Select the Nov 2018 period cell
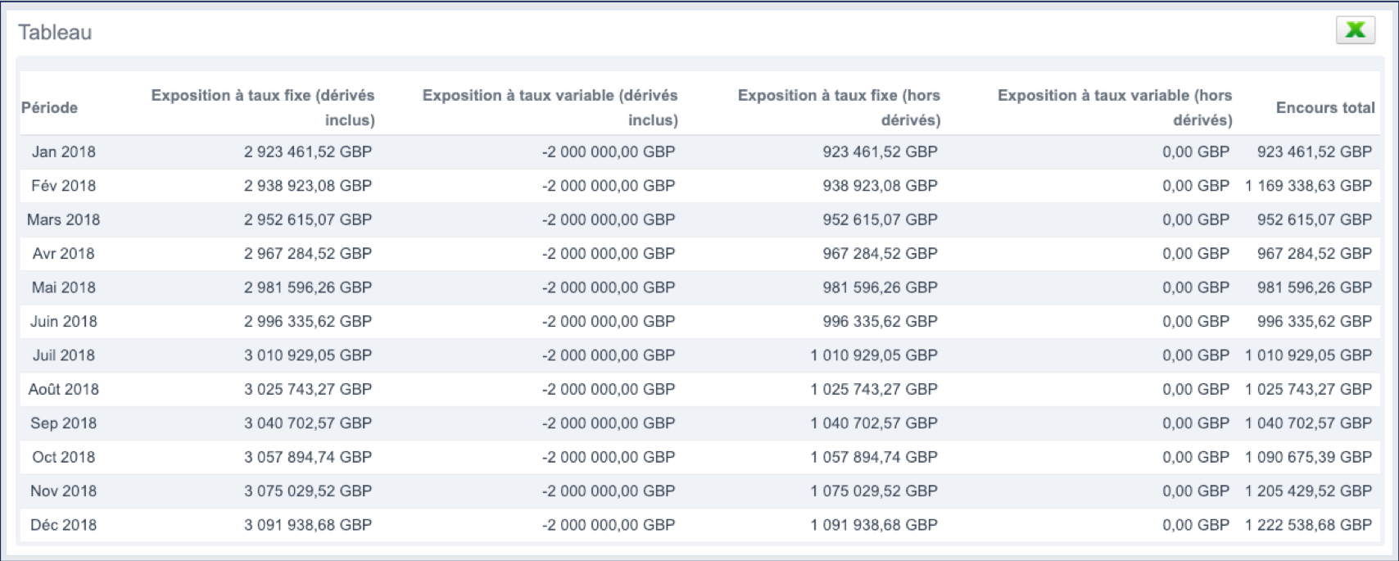Screen dimensions: 1399x561 coord(64,491)
